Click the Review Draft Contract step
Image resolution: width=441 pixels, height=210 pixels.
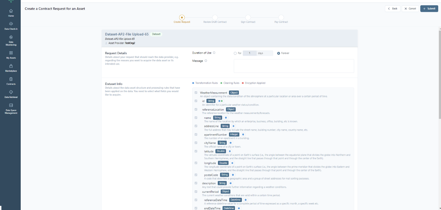pos(215,18)
